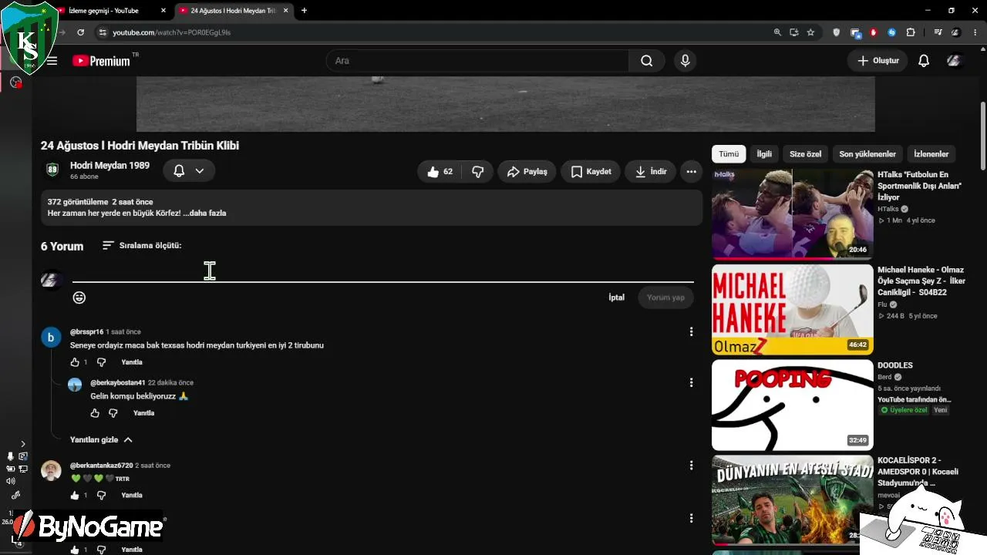Click the system tray volume icon
The width and height of the screenshot is (987, 555).
click(11, 481)
